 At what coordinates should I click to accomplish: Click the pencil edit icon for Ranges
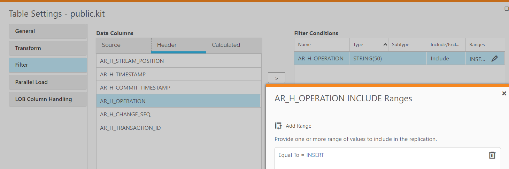coord(494,59)
